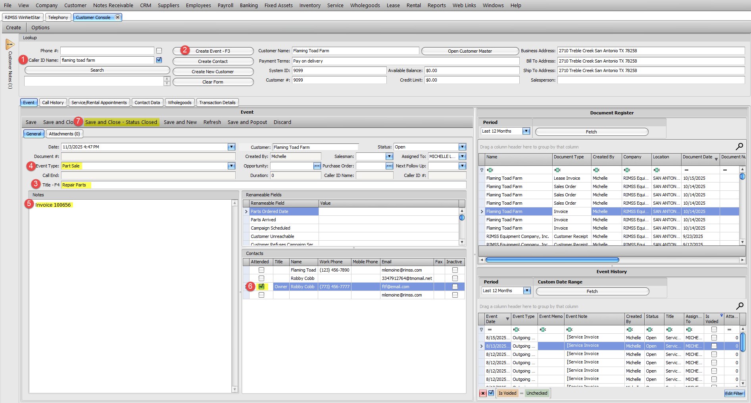Click the Title - F4 input field
Viewport: 751px width, 403px height.
pos(263,185)
